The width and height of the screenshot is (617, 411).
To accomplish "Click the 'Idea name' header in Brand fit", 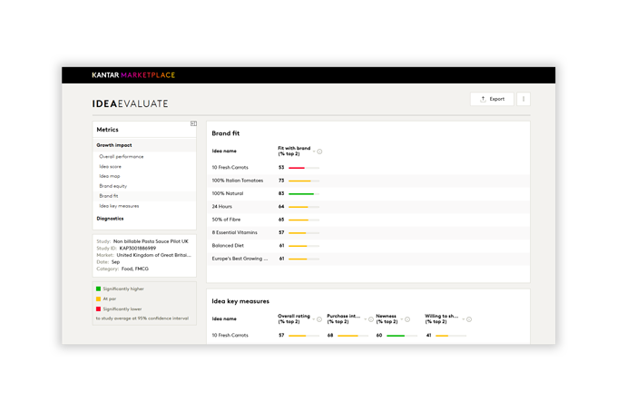I will (224, 151).
